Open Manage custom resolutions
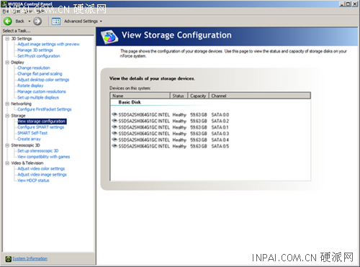Viewport: 360px width, 267px height. 42,91
